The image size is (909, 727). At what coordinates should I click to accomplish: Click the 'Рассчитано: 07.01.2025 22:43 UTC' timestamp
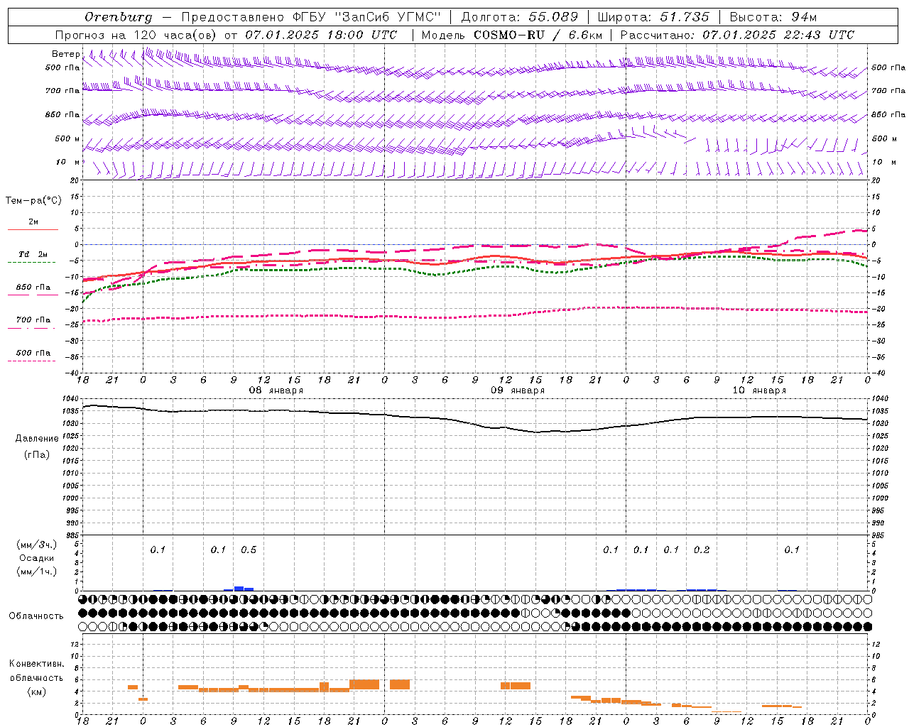[x=737, y=35]
